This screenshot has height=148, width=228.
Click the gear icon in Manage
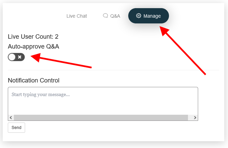[x=138, y=16]
